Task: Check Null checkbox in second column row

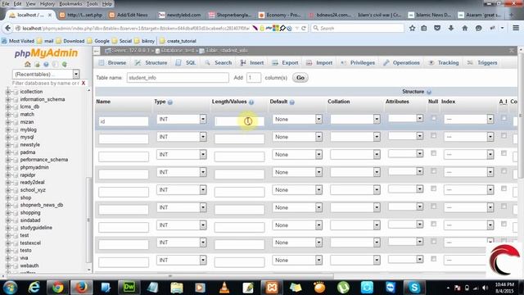Action: click(x=433, y=136)
